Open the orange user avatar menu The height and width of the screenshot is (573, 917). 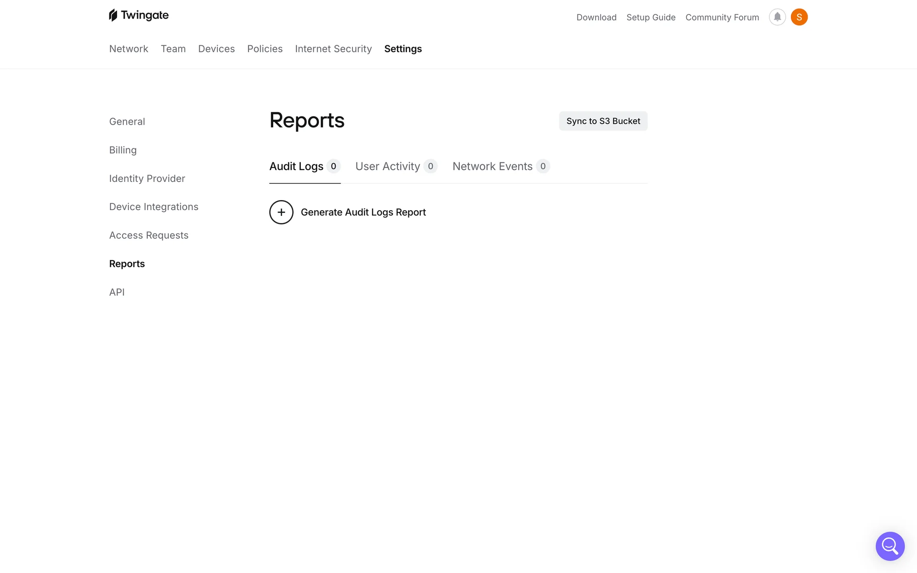point(799,17)
